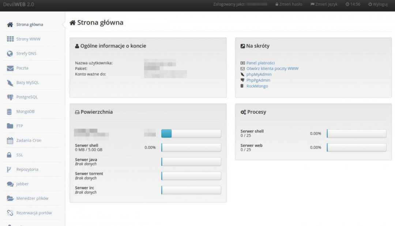Open the Bazy MySQL sidebar icon

[x=10, y=83]
